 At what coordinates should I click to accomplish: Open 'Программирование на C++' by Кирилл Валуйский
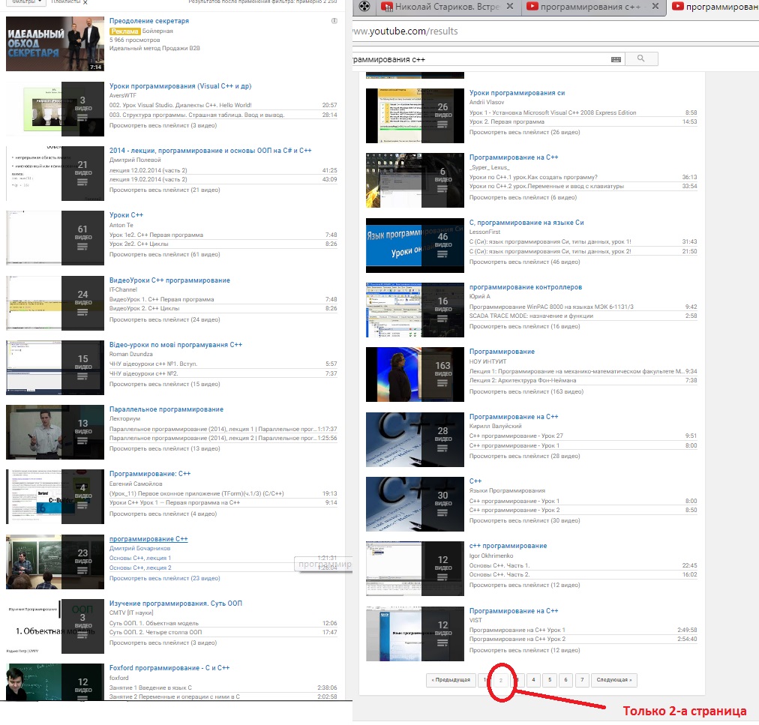pos(514,417)
